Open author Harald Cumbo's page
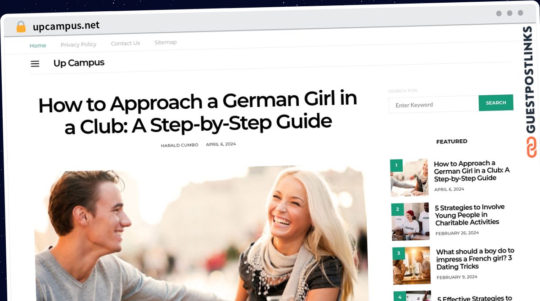The image size is (540, 301). [x=180, y=145]
